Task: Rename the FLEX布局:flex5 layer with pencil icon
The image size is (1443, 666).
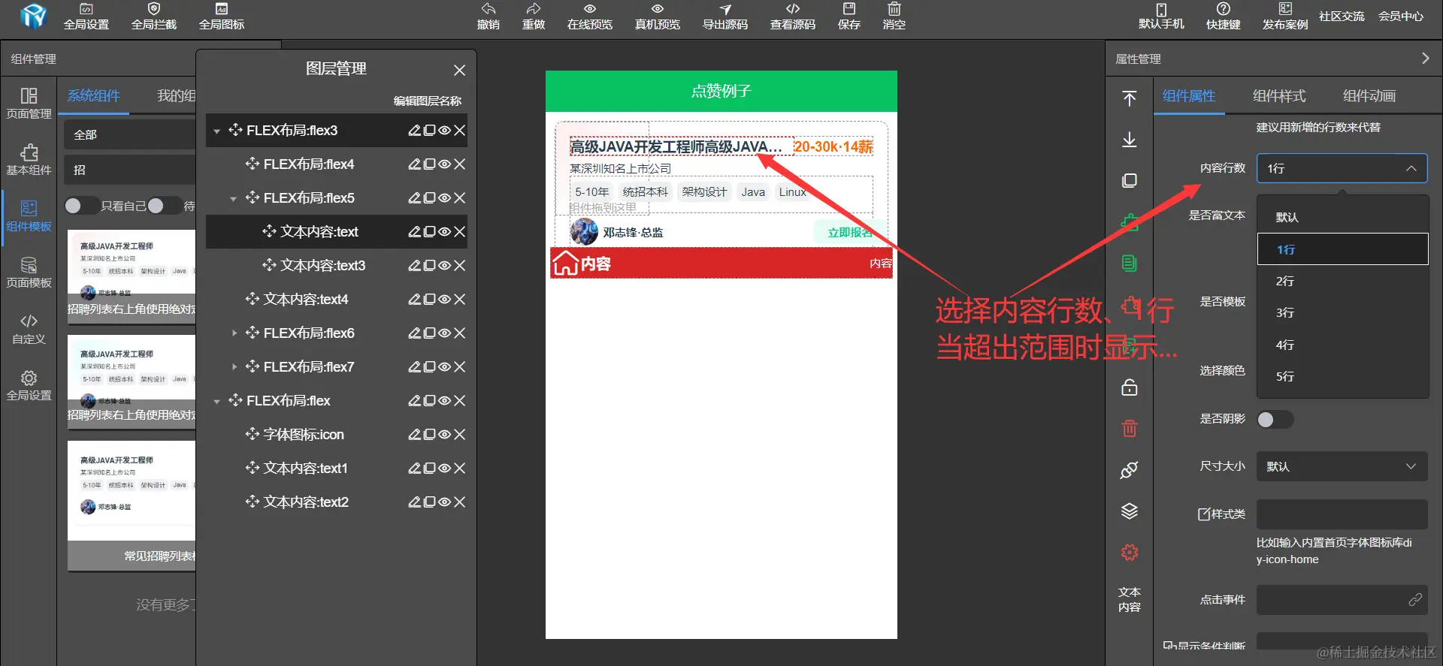Action: (414, 197)
